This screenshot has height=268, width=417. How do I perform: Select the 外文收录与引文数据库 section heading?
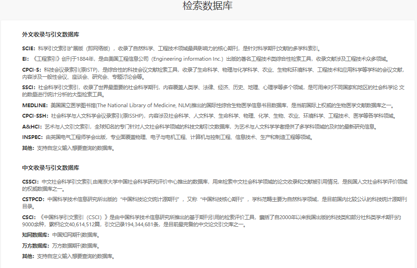click(x=50, y=35)
